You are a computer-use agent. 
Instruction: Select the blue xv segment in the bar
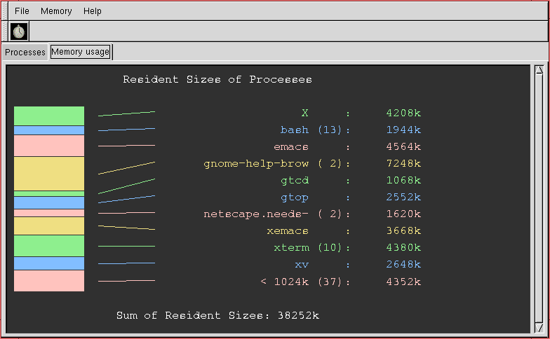click(49, 263)
